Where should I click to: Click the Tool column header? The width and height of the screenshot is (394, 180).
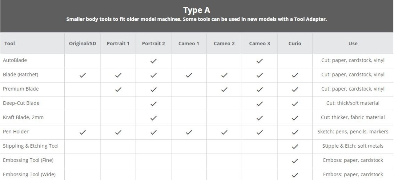point(10,43)
